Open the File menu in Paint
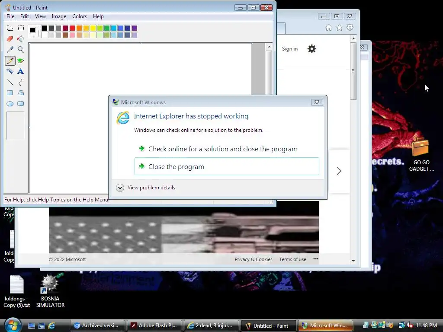Viewport: 443px width, 332px height. (10, 16)
